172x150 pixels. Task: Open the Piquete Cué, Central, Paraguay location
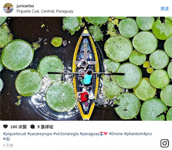[45, 11]
